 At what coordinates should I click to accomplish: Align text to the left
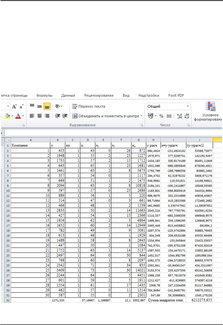[32, 116]
